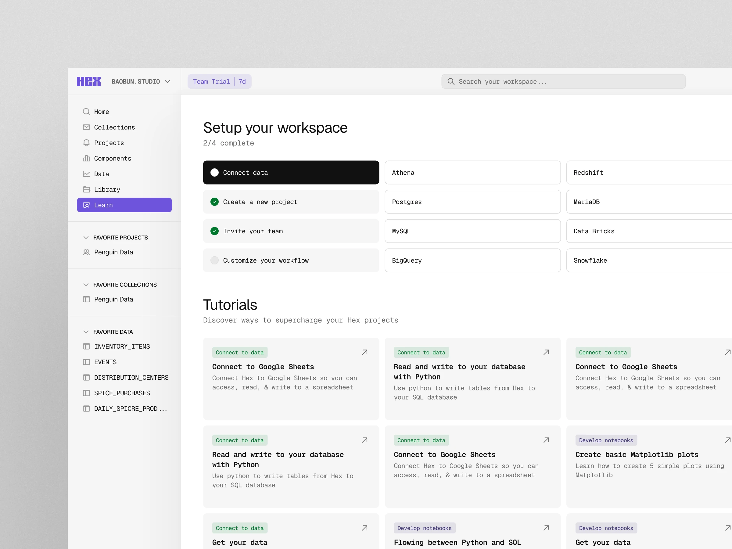
Task: Click the people icon beside Penguin Data project
Action: [86, 252]
